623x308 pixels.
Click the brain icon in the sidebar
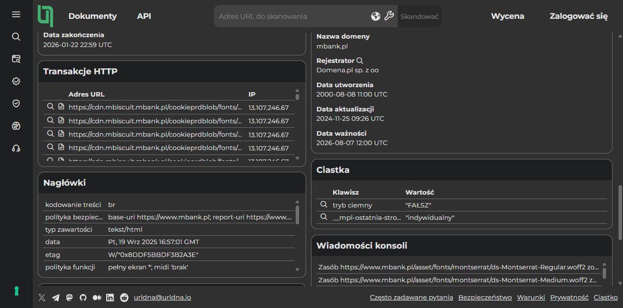click(x=16, y=126)
